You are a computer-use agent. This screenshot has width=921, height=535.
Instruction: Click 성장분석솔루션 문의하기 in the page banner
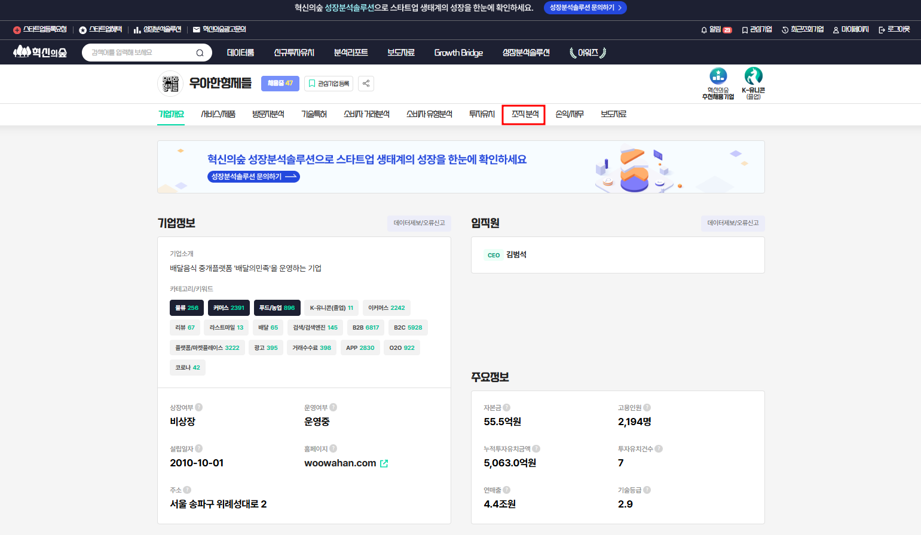click(x=253, y=177)
